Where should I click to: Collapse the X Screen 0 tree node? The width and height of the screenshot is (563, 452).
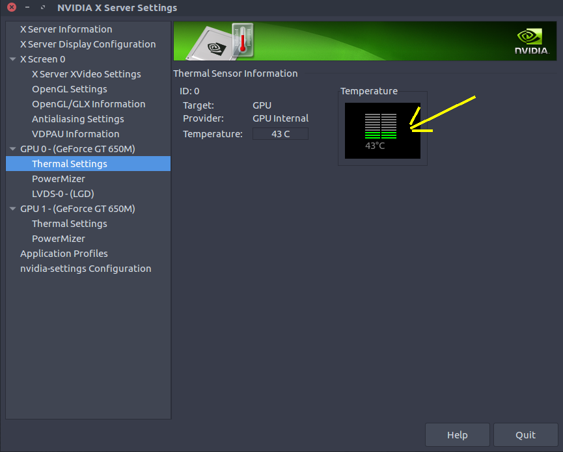pyautogui.click(x=12, y=59)
